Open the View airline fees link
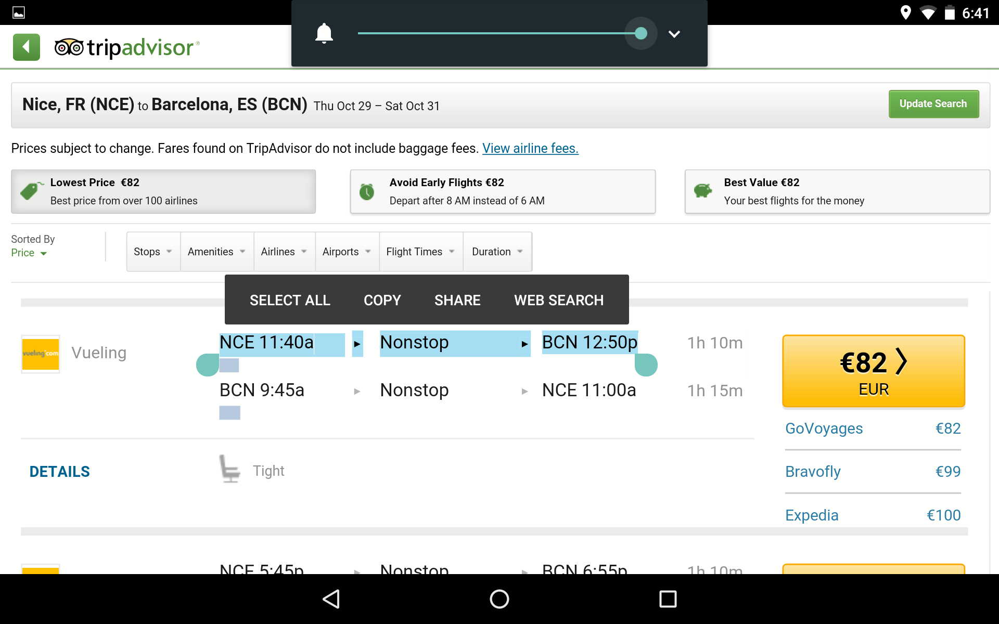The image size is (999, 624). point(530,149)
